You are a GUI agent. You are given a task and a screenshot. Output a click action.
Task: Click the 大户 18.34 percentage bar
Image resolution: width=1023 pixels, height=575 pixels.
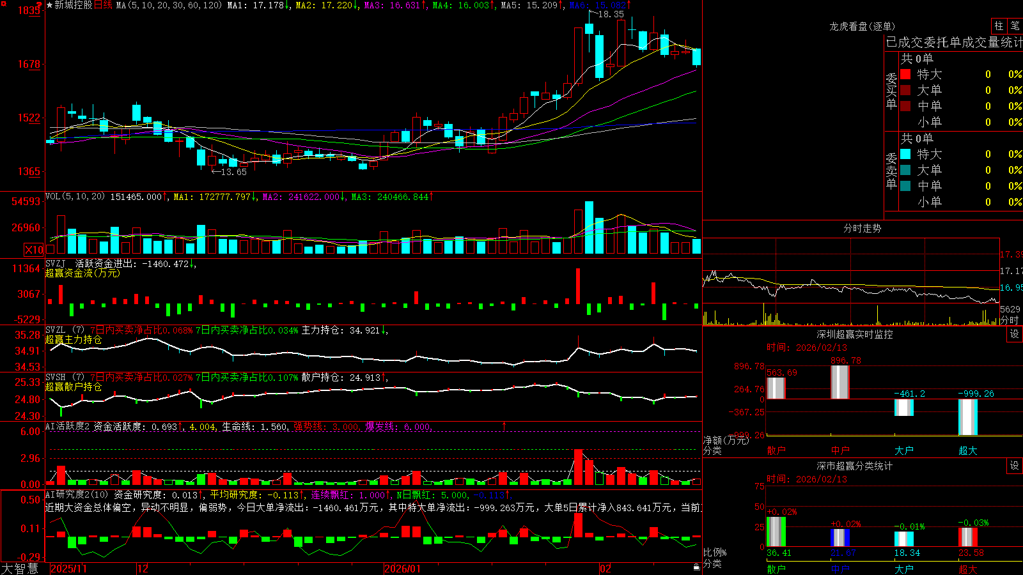pyautogui.click(x=904, y=539)
